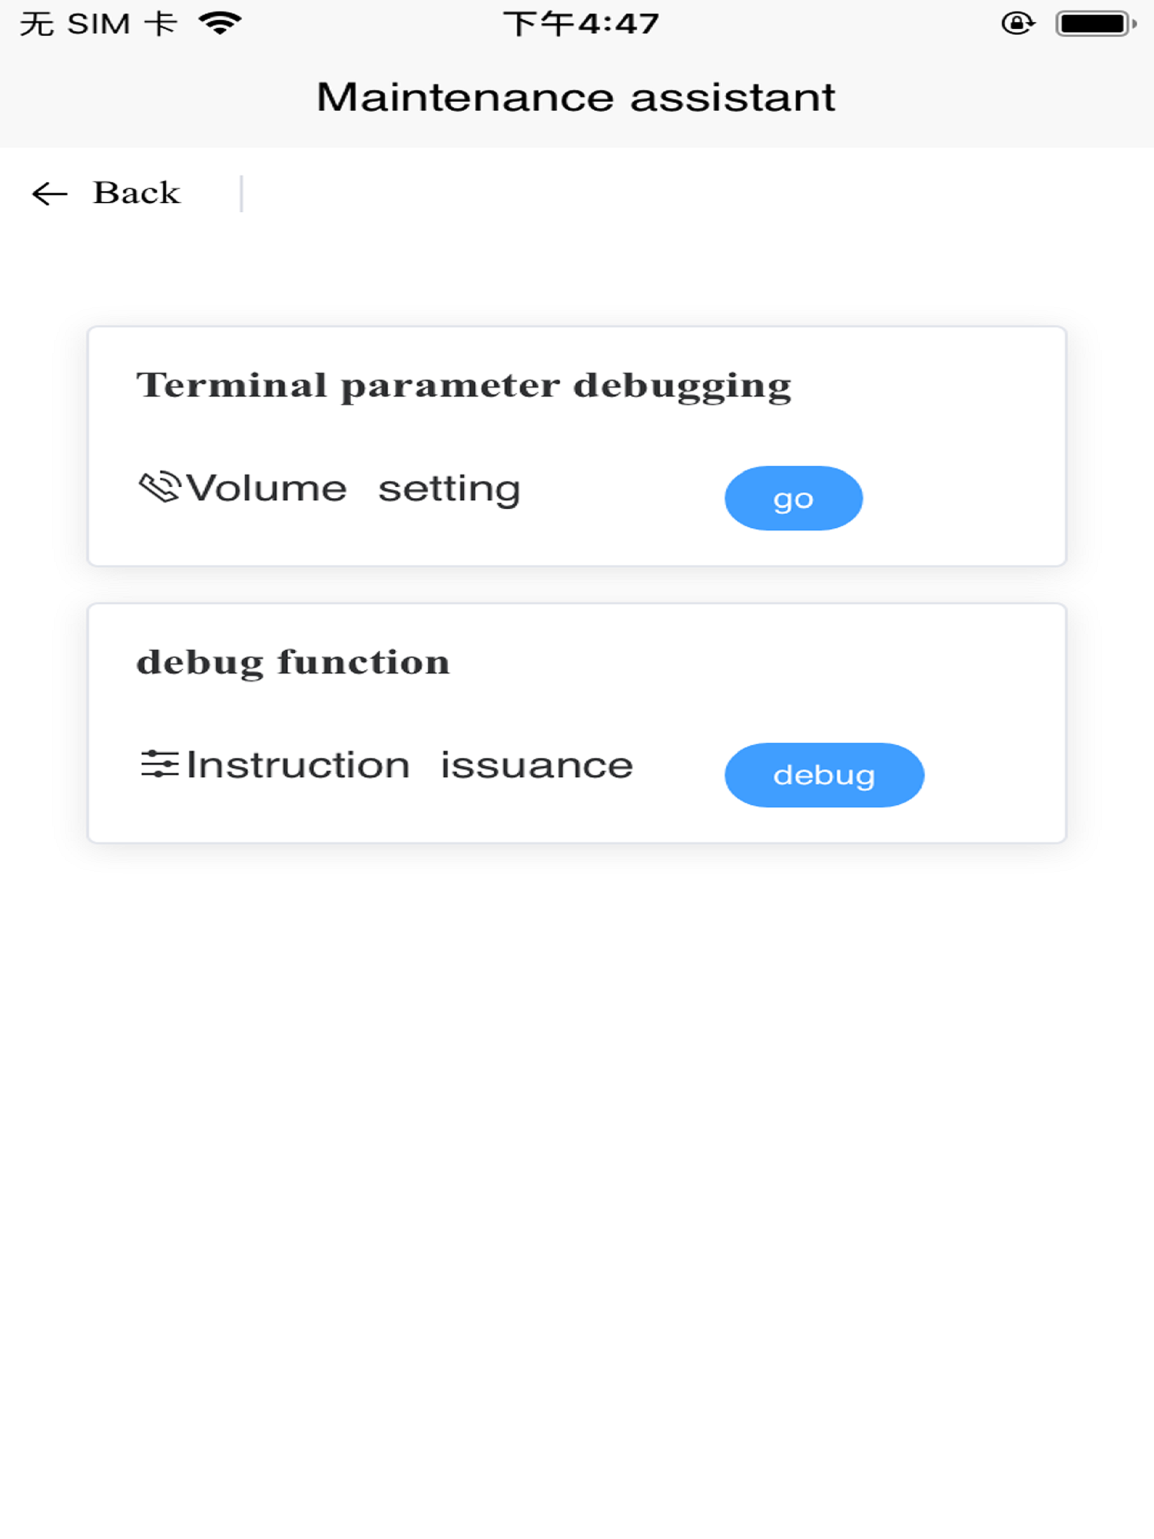The image size is (1154, 1539).
Task: Click blank area below the cards
Action: tap(577, 1183)
